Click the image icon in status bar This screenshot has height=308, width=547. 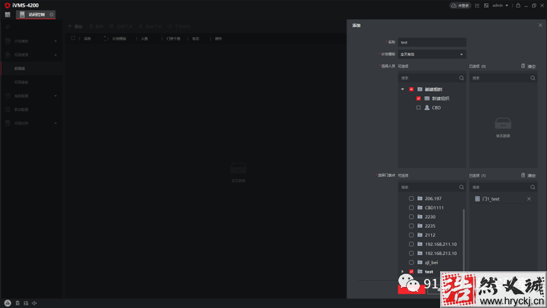click(26, 303)
